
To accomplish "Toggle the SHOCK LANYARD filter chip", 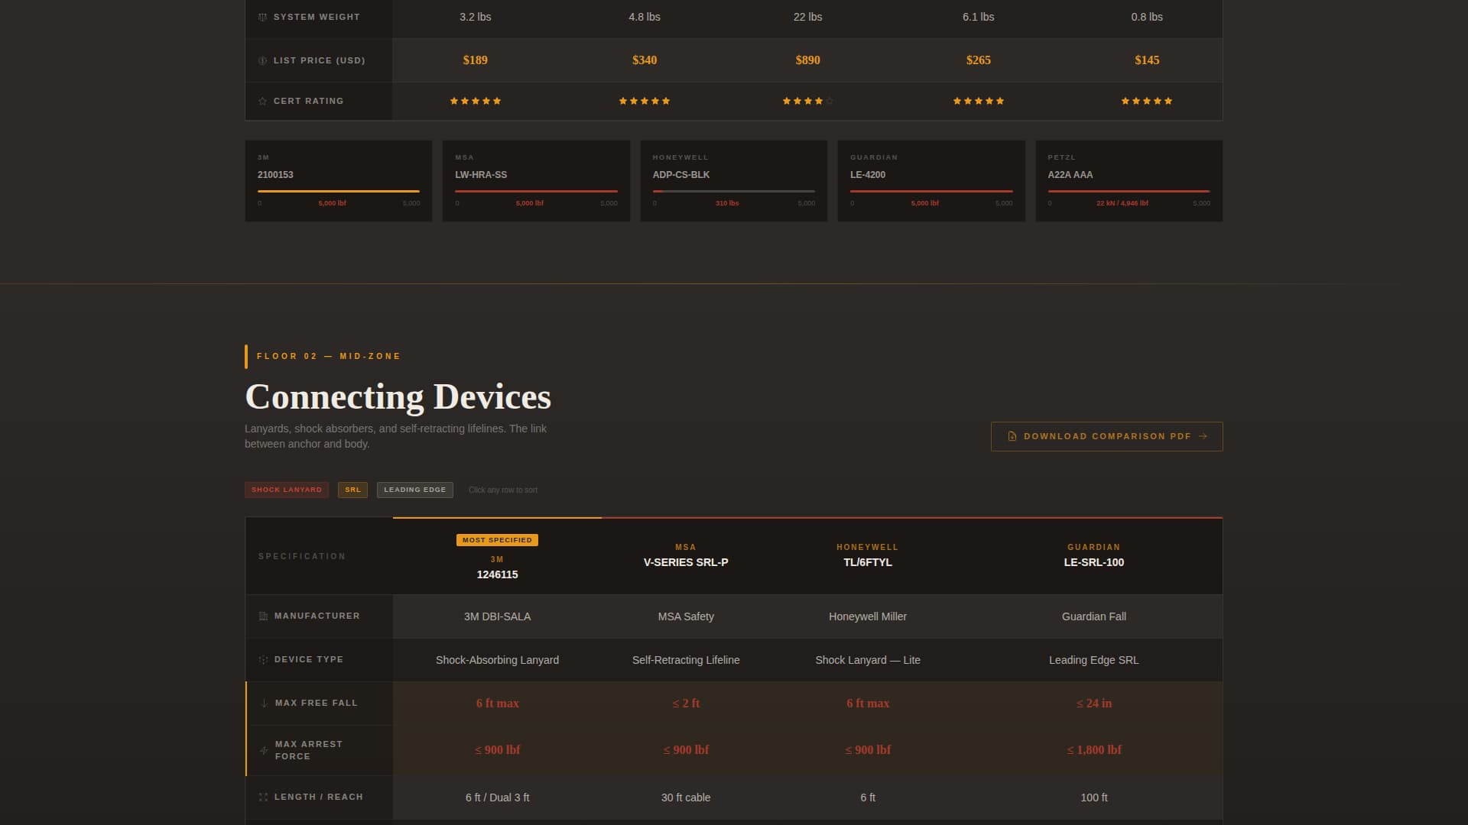I will click(287, 490).
